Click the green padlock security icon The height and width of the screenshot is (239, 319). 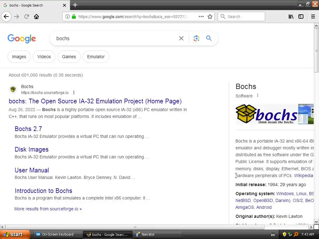pyautogui.click(x=74, y=16)
